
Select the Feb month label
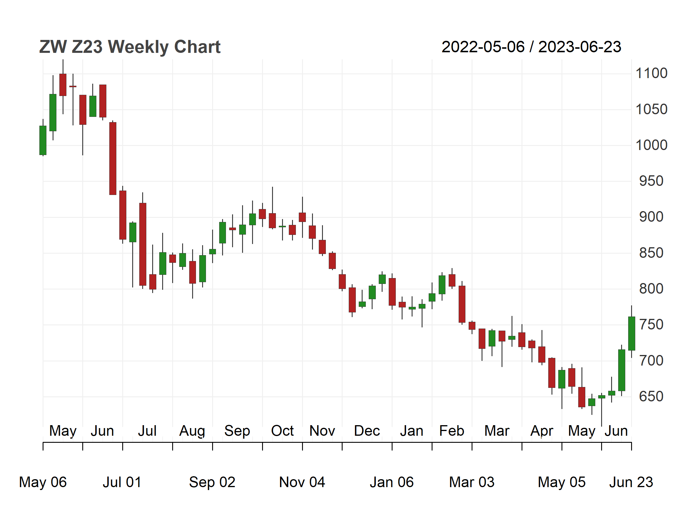tap(452, 431)
